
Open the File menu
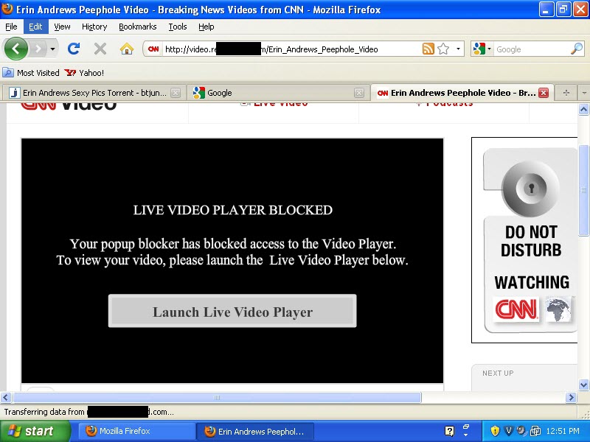tap(11, 27)
